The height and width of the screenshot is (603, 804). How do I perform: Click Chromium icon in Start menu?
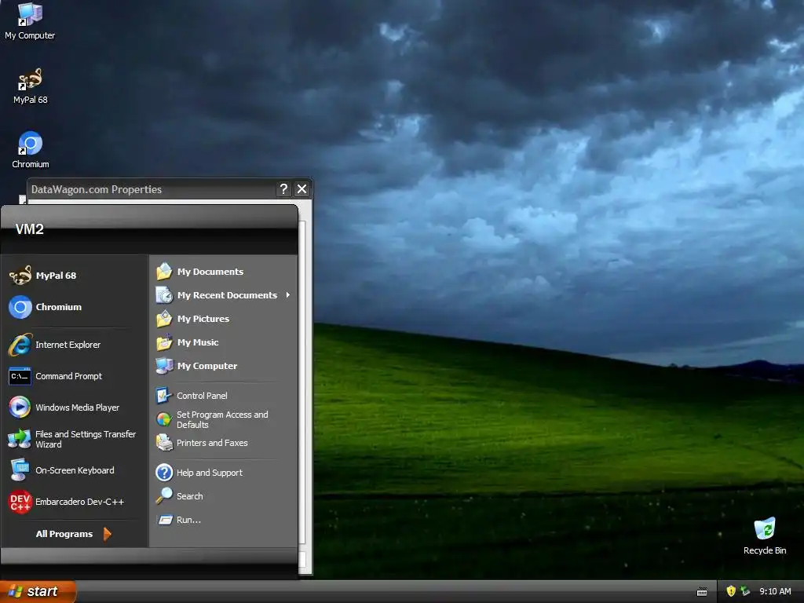pyautogui.click(x=20, y=307)
